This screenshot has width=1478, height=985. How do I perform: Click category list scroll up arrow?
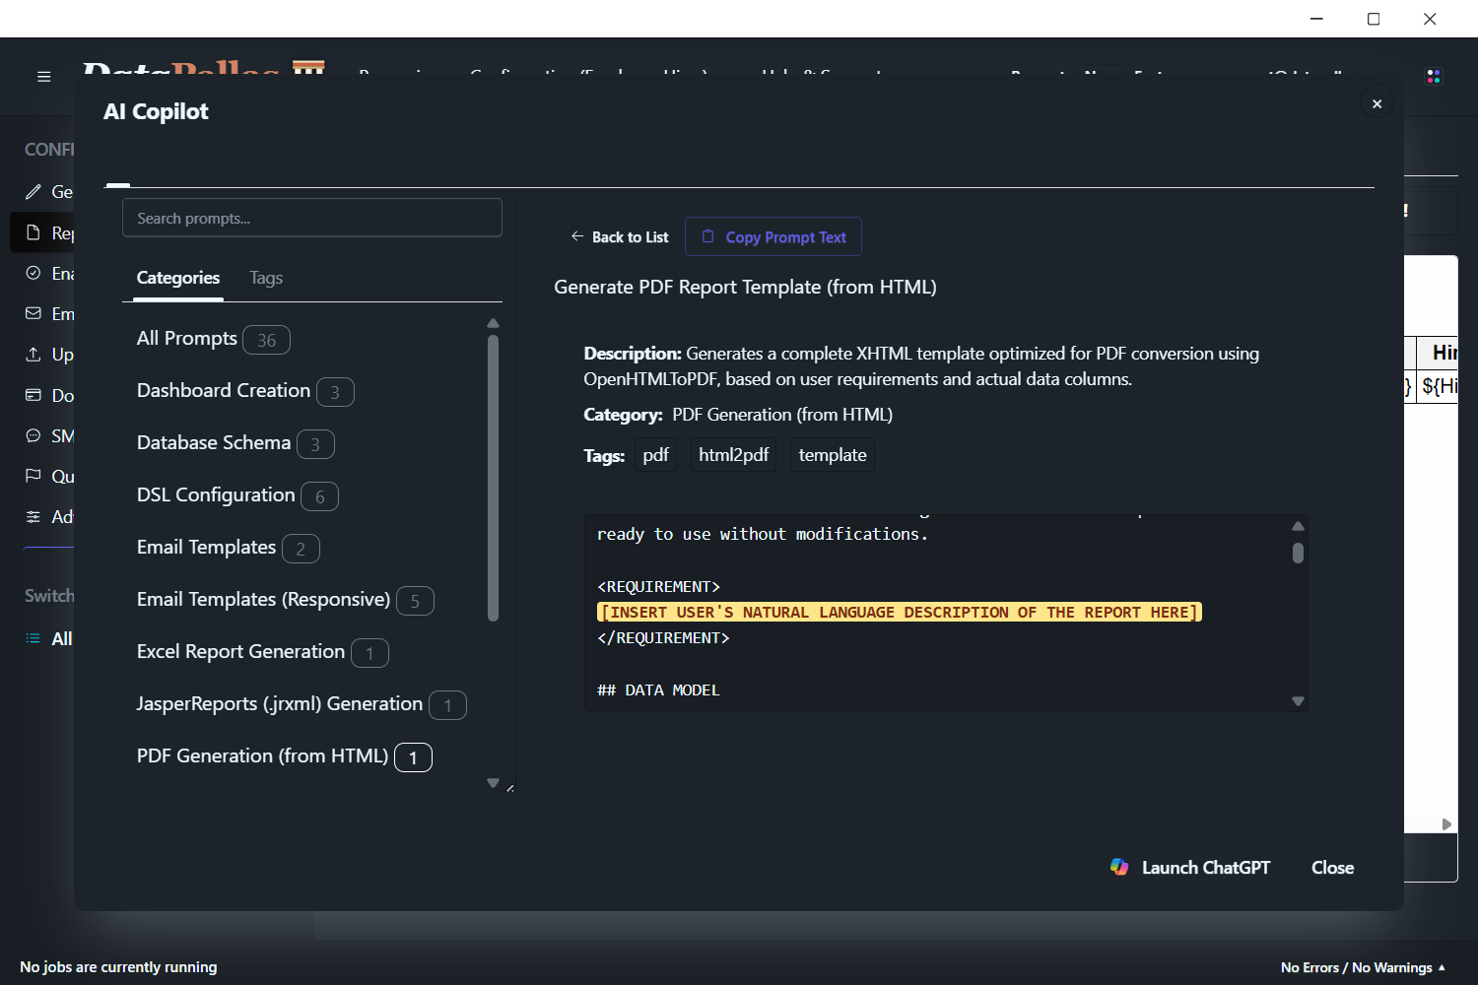(493, 323)
